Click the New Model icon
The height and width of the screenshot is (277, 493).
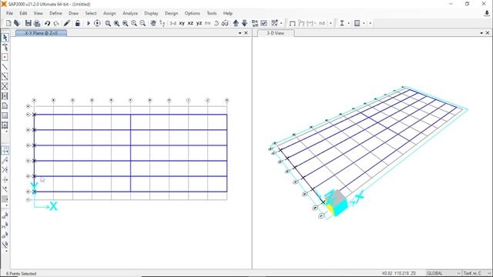8,23
